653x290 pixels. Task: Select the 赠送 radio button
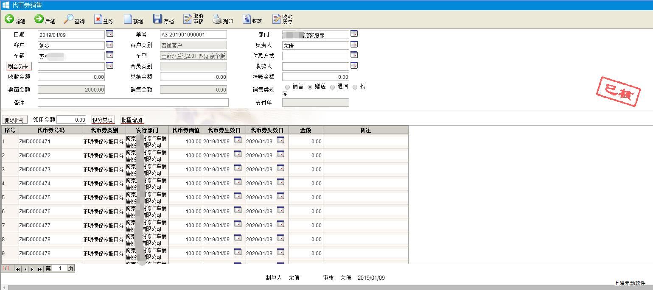[x=310, y=87]
